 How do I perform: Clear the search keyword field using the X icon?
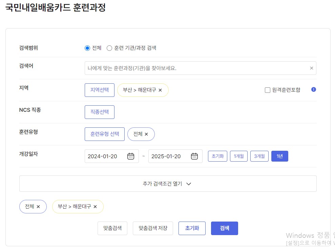pyautogui.click(x=311, y=68)
